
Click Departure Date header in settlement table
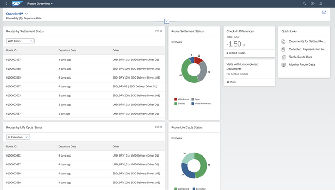(x=68, y=50)
